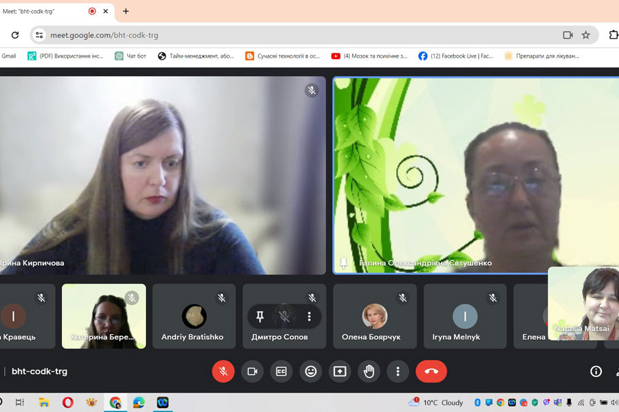The width and height of the screenshot is (619, 412).
Task: Click Катерина Бере... video tile
Action: tap(104, 316)
